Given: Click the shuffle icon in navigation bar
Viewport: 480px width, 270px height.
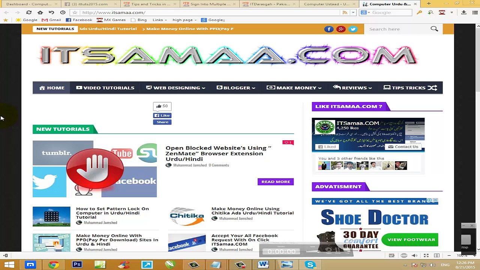Looking at the screenshot, I should (432, 88).
